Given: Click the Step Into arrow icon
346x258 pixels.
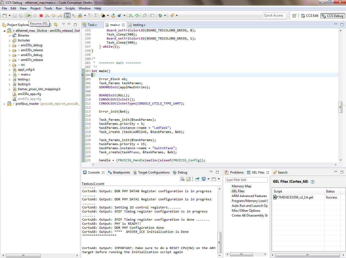Looking at the screenshot, I should coord(47,15).
